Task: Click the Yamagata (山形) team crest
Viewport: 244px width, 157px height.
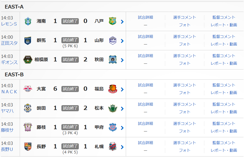Action: [113, 40]
